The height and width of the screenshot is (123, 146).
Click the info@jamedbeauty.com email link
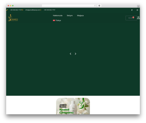pos(33,10)
